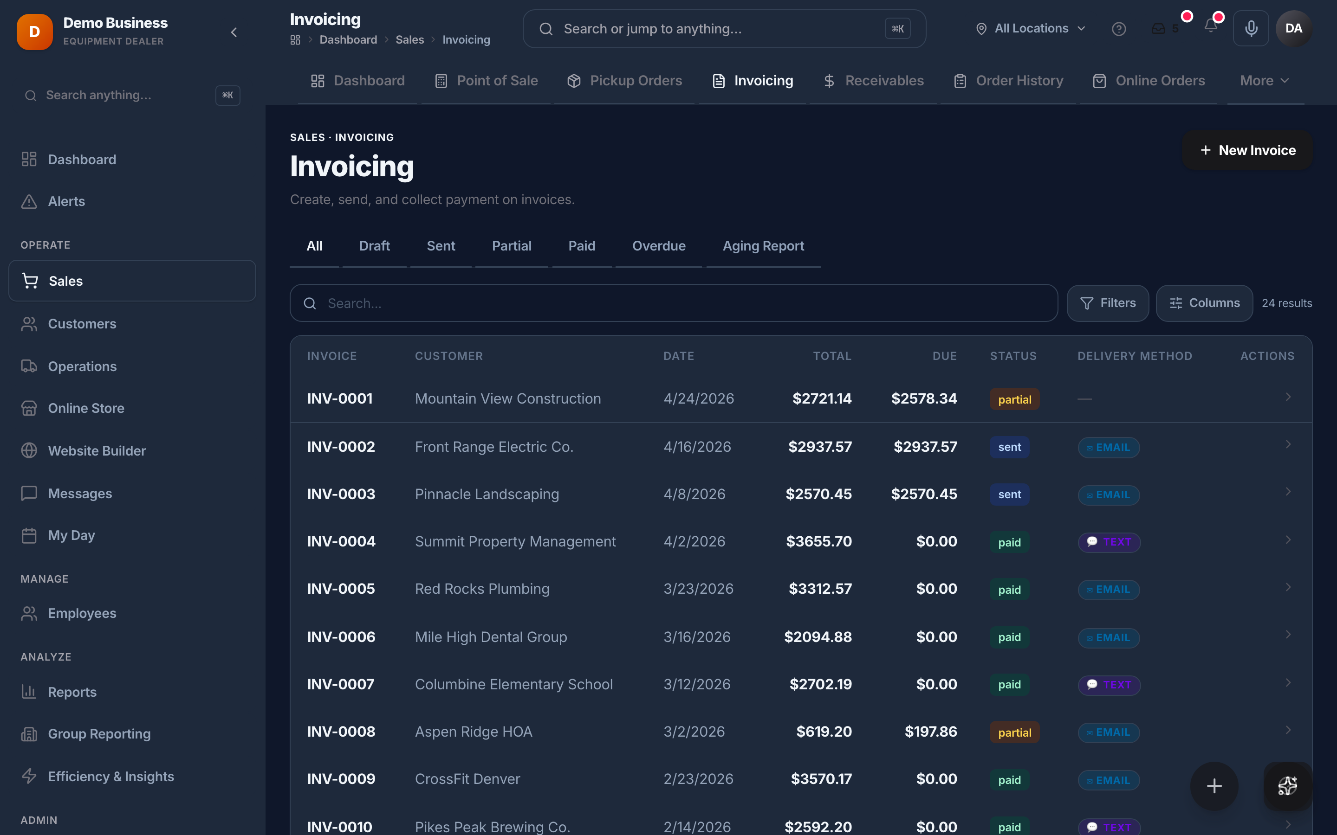The width and height of the screenshot is (1337, 835).
Task: Expand the All Locations dropdown
Action: (1031, 29)
